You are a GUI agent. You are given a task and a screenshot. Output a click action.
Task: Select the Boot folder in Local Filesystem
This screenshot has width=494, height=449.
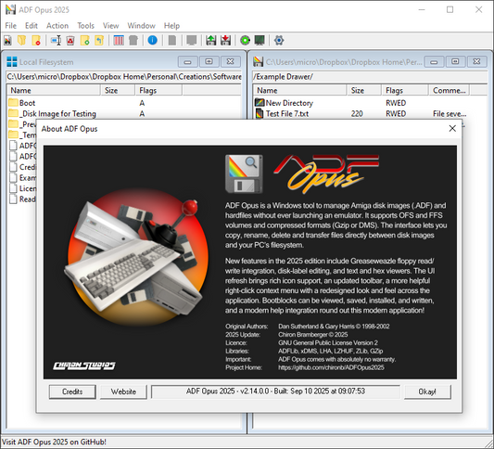[x=27, y=103]
